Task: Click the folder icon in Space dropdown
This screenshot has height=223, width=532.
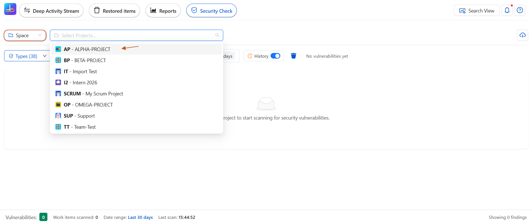Action: (x=11, y=35)
